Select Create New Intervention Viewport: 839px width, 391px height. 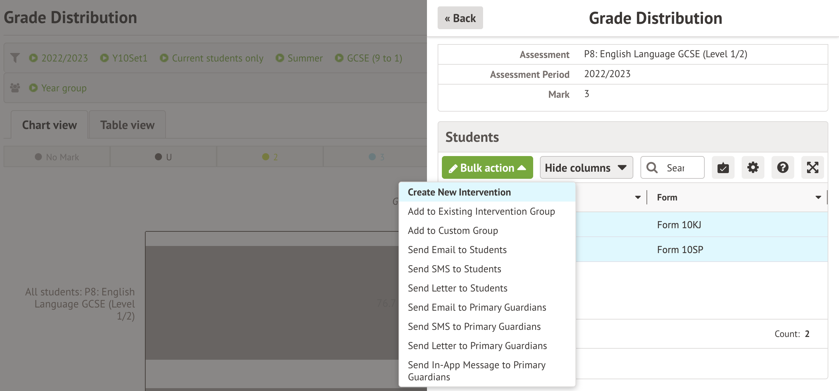tap(459, 192)
